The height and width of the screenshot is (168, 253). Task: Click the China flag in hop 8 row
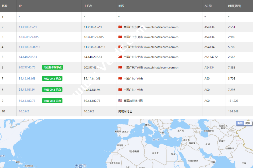point(120,89)
